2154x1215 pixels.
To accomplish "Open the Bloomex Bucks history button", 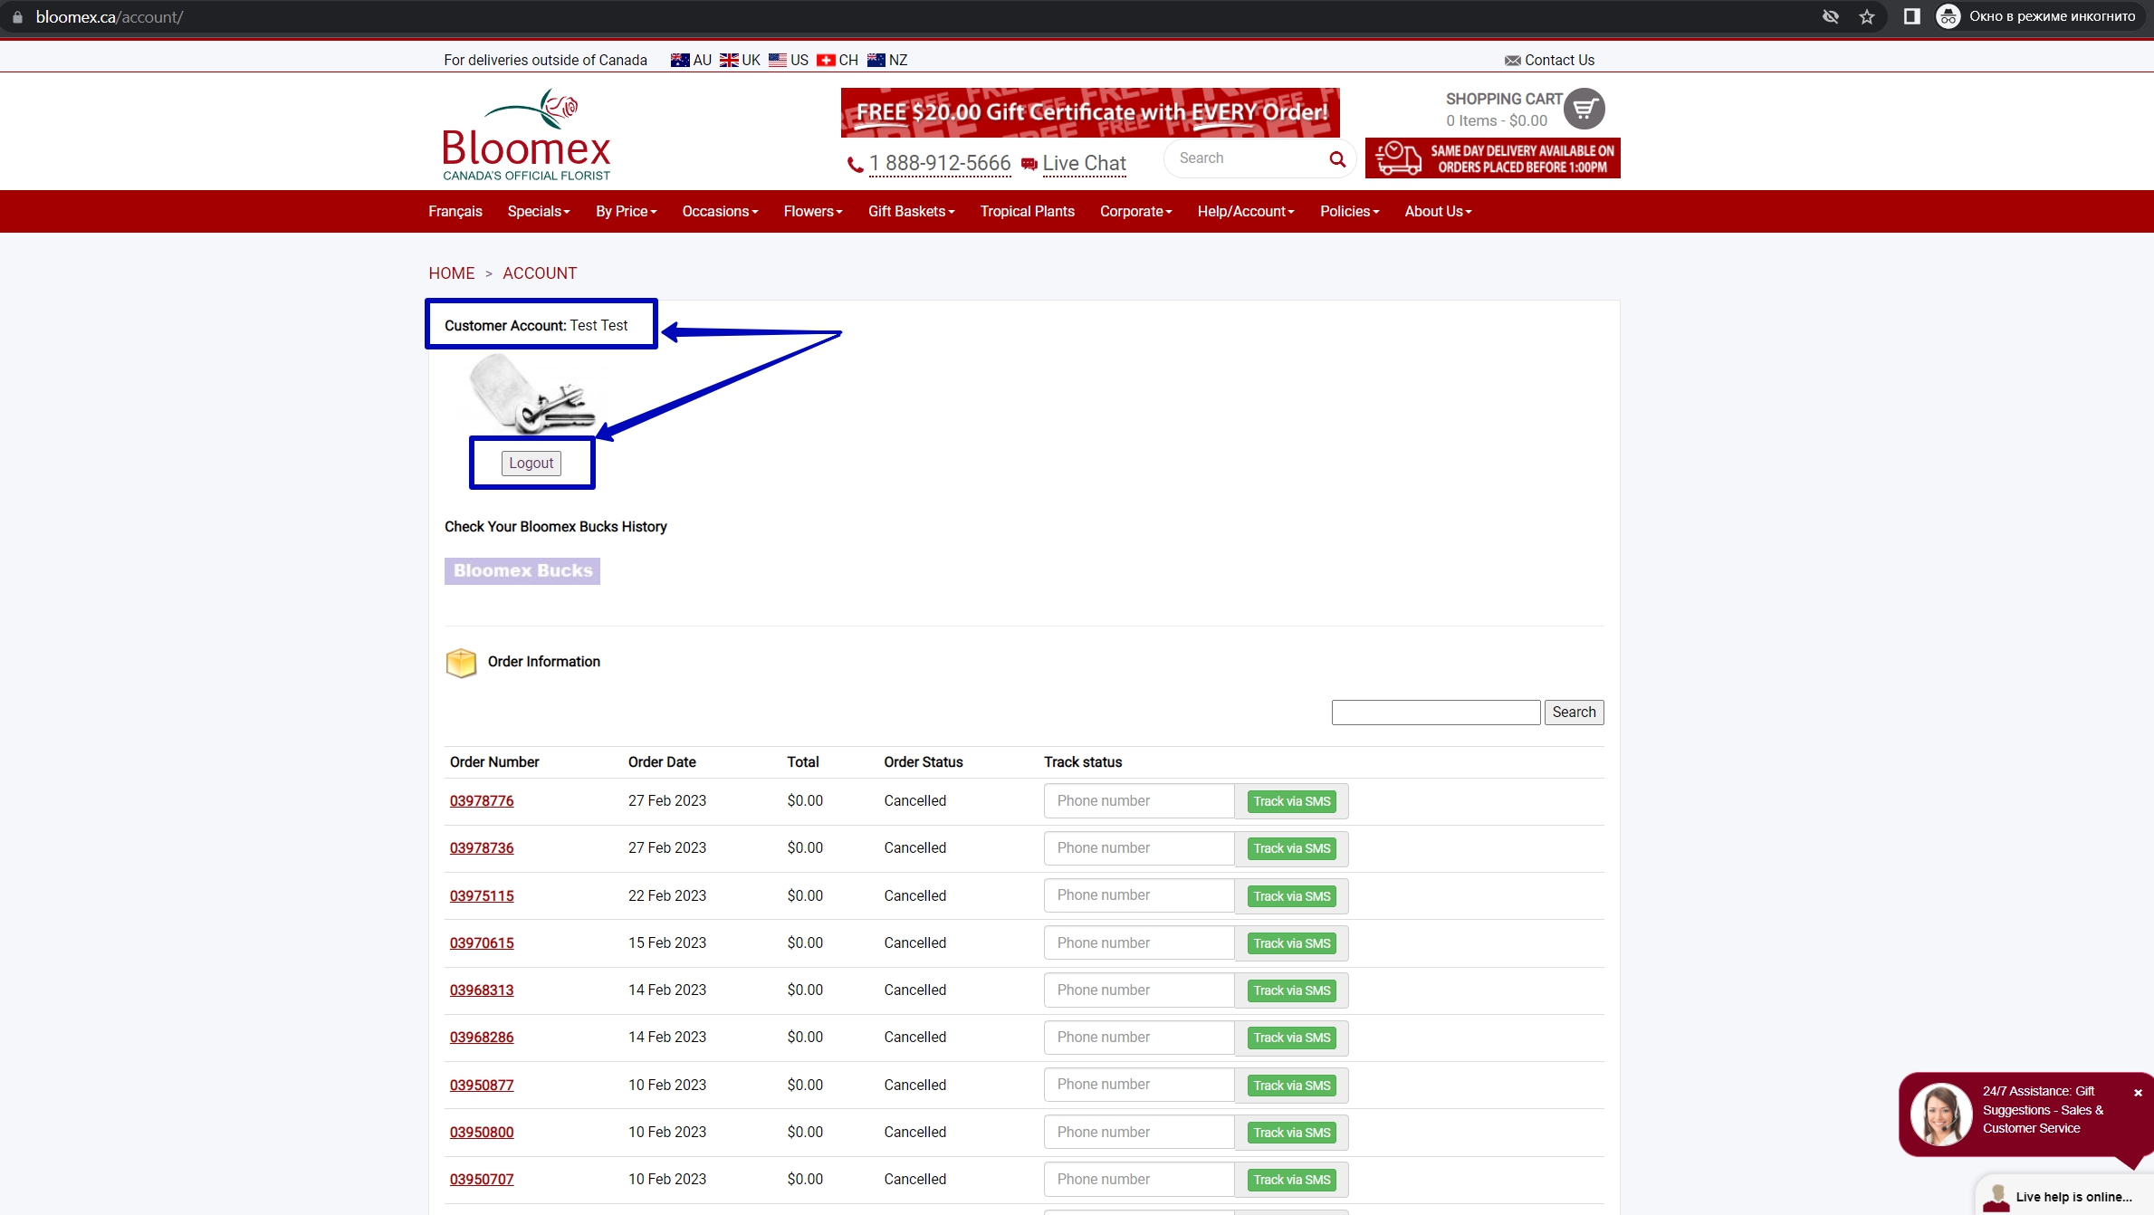I will pos(522,571).
